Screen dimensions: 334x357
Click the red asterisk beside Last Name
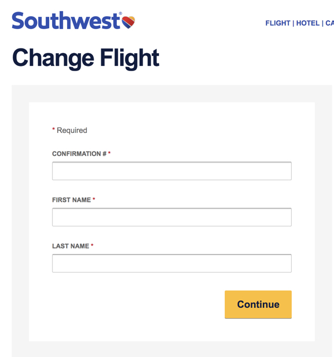(x=92, y=245)
